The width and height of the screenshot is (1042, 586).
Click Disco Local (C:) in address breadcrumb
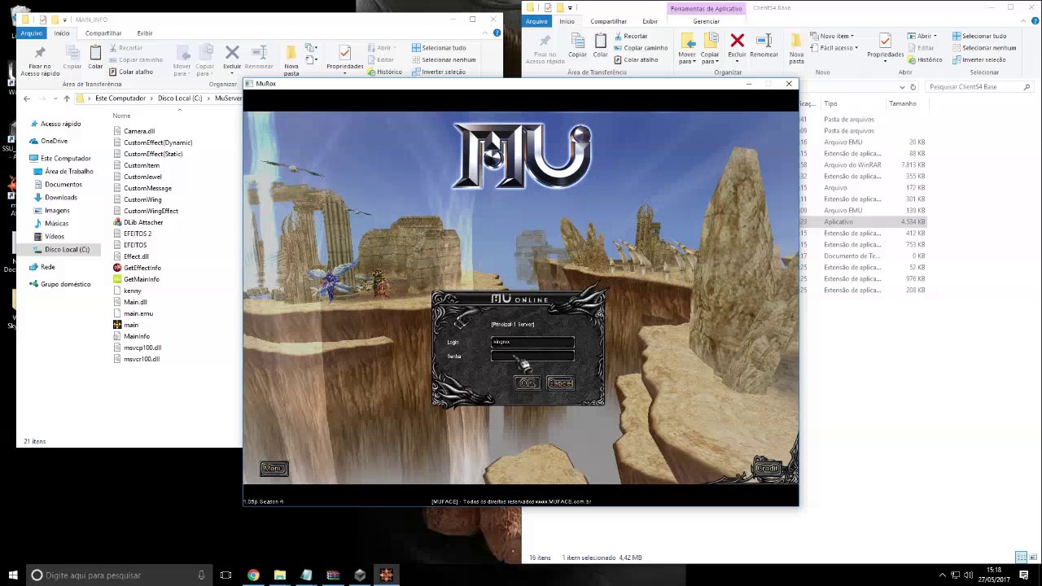click(x=180, y=98)
